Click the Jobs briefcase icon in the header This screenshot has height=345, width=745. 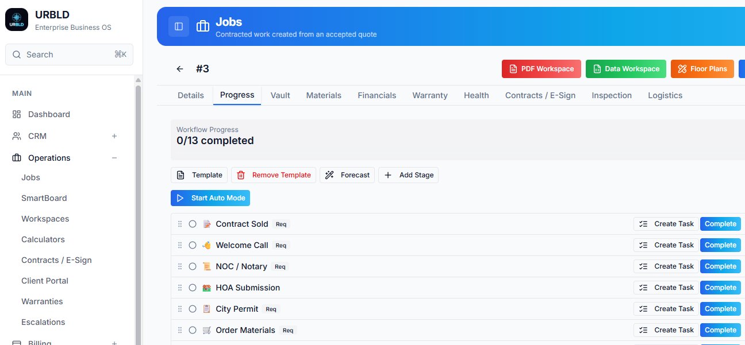click(202, 26)
